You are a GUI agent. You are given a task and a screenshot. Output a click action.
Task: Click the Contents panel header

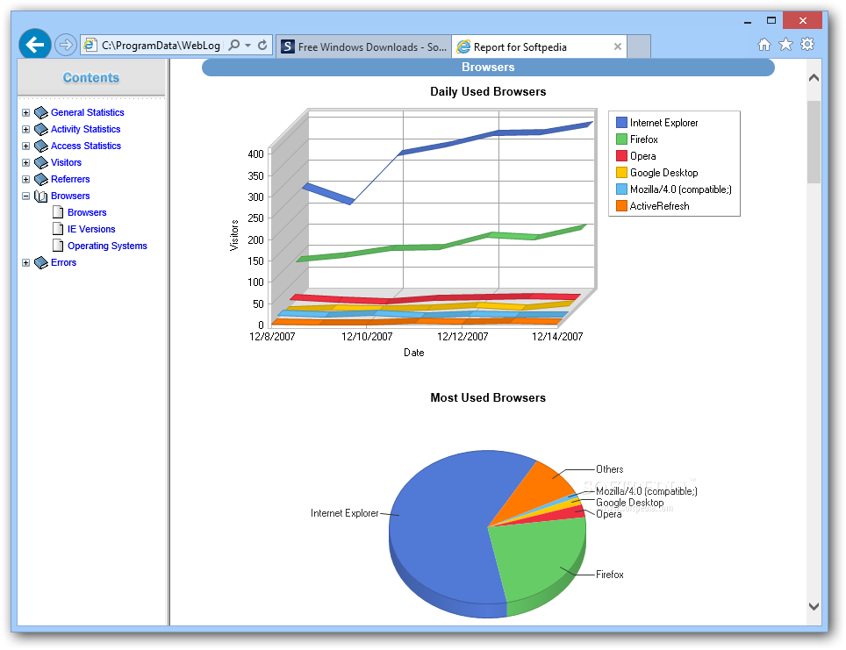(x=91, y=78)
